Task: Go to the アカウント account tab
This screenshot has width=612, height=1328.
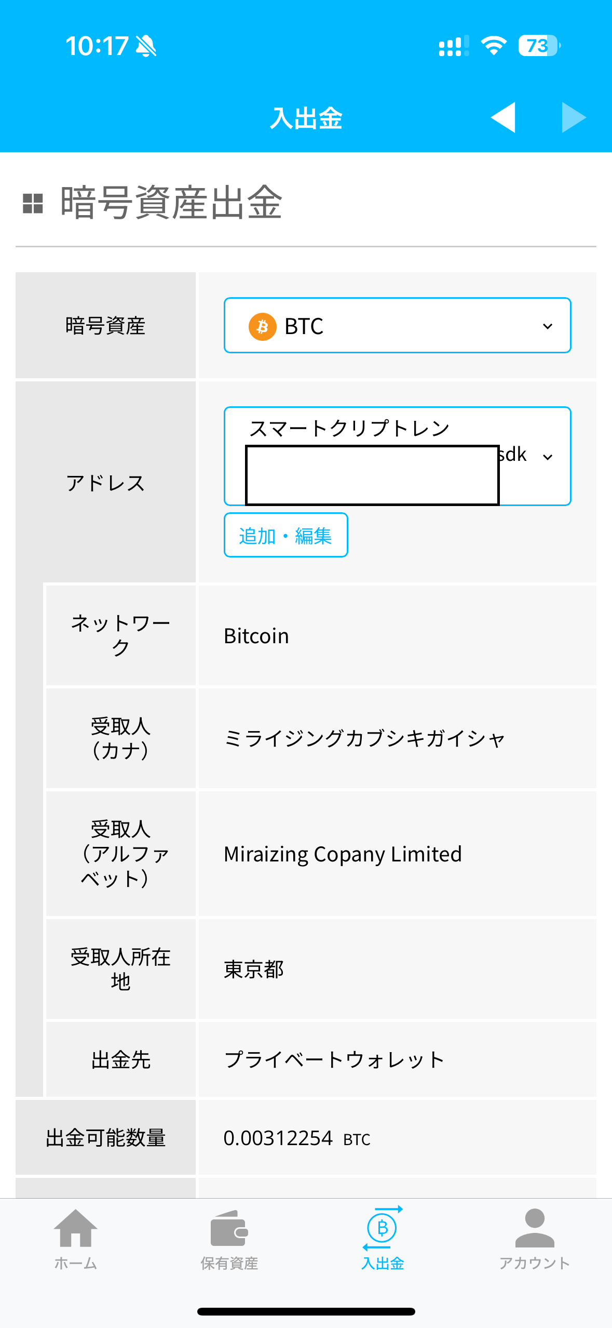Action: click(535, 1239)
